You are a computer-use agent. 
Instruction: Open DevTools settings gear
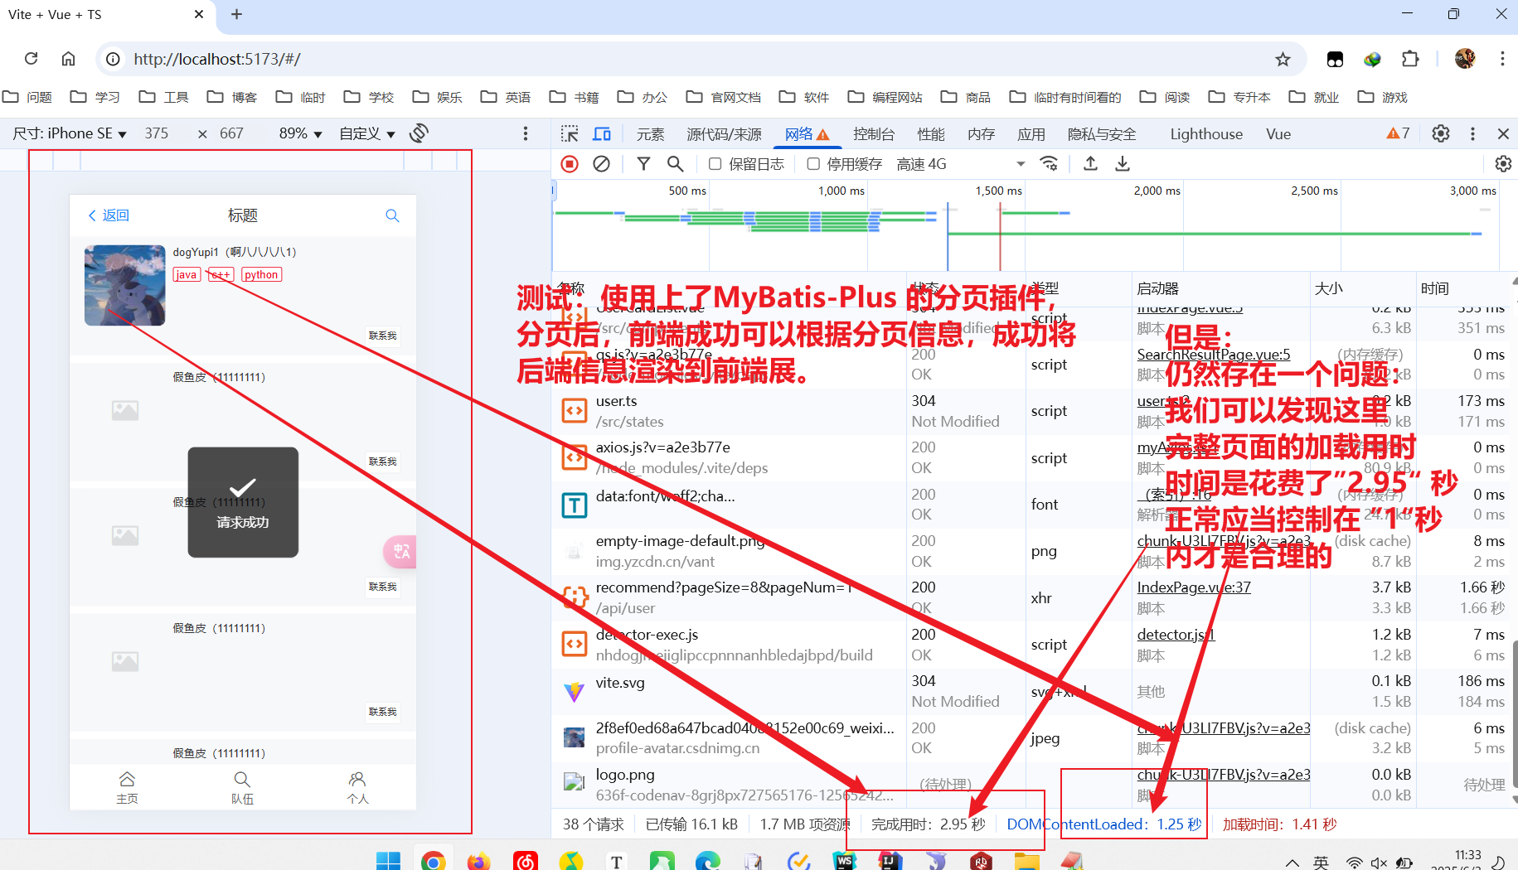(x=1441, y=133)
